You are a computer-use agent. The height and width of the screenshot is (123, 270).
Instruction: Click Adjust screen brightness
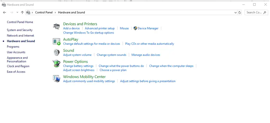(79, 70)
